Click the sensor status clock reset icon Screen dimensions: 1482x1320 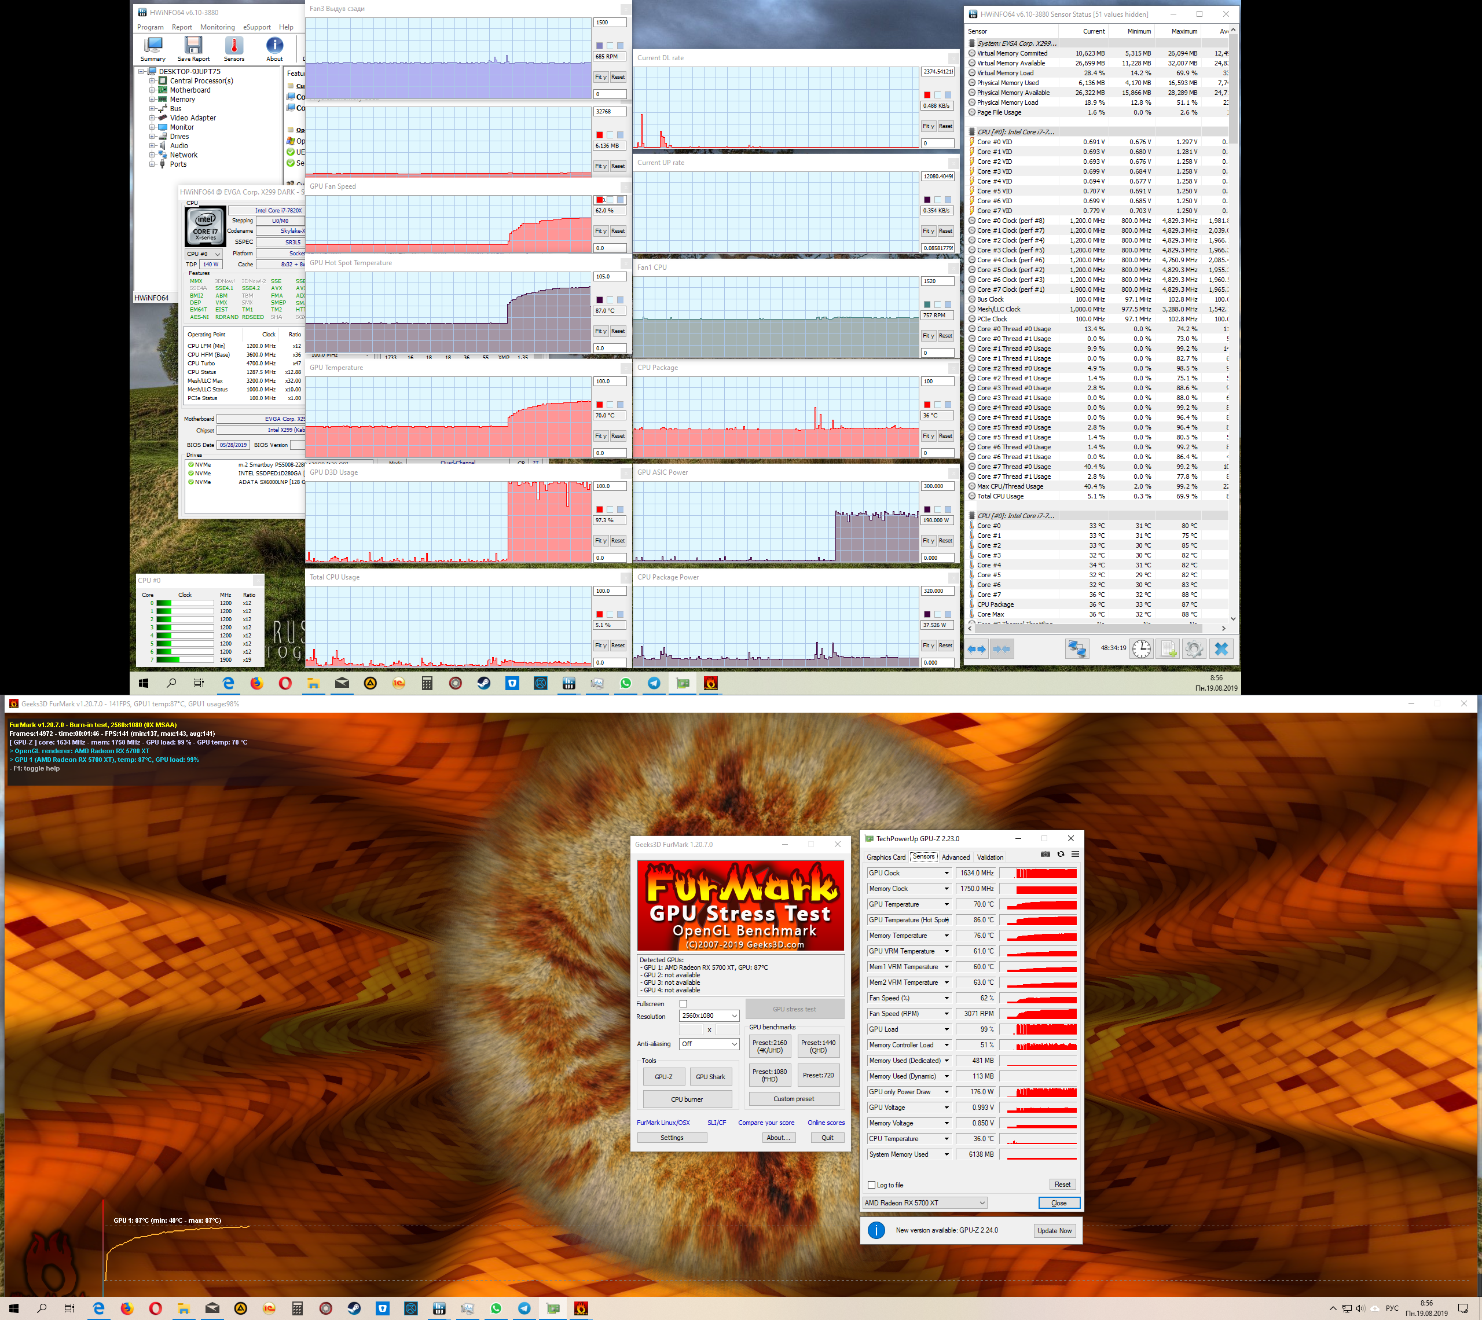[x=1141, y=648]
